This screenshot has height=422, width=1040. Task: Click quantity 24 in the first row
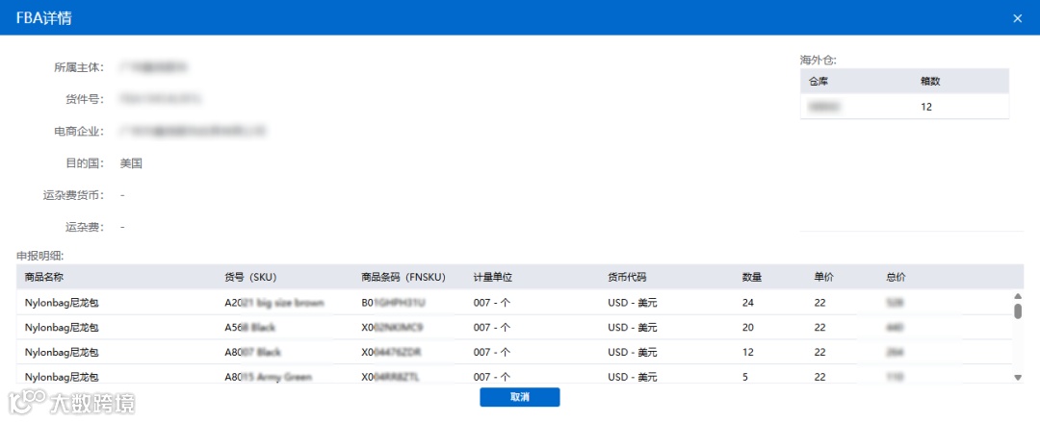pyautogui.click(x=748, y=303)
